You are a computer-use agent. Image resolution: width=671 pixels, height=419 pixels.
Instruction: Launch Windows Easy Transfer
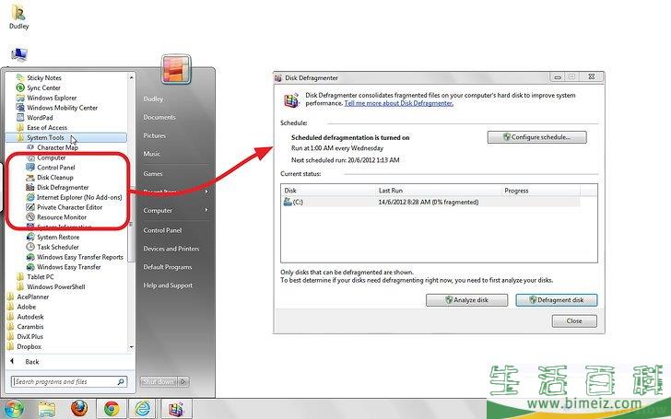(x=68, y=267)
